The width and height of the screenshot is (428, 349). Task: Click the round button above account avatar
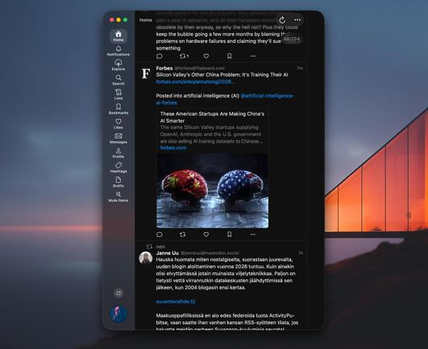tap(118, 293)
